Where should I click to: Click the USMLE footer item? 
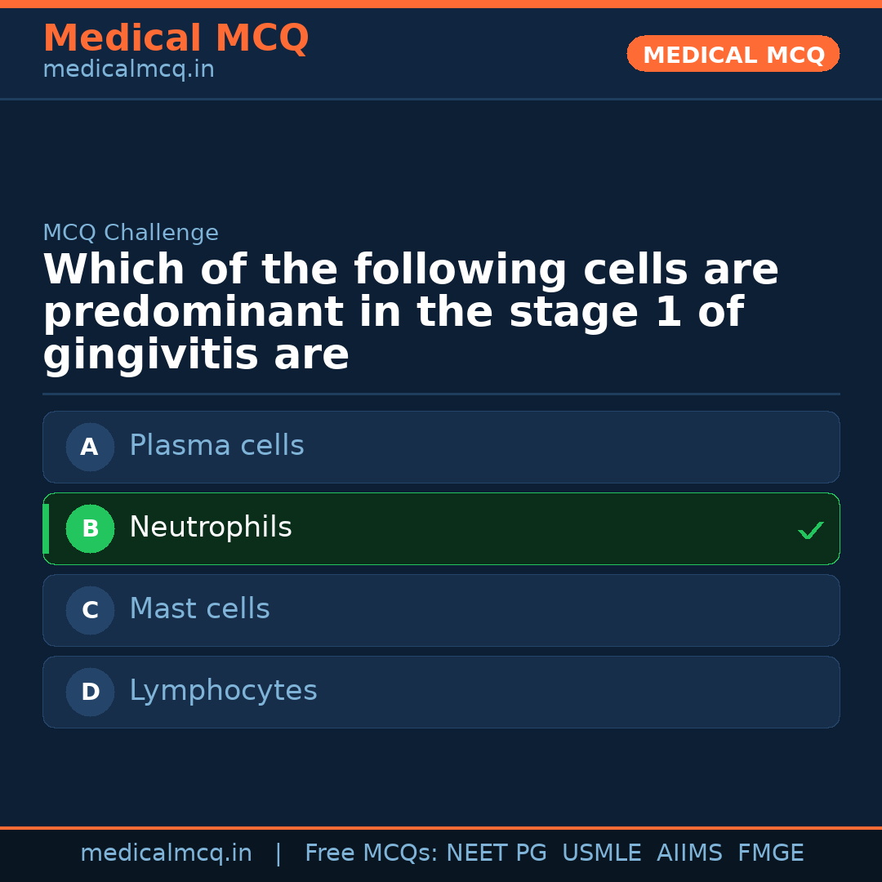click(602, 853)
